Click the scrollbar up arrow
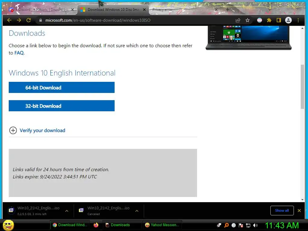 (x=302, y=29)
